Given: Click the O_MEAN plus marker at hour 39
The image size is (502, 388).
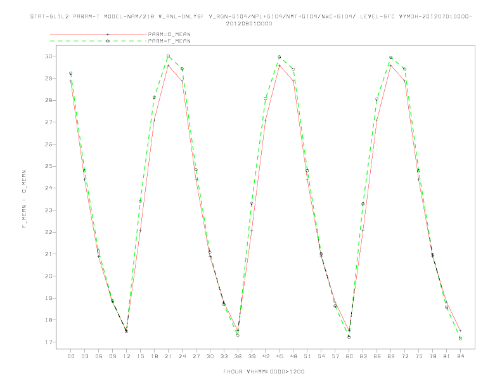Looking at the screenshot, I should click(252, 230).
